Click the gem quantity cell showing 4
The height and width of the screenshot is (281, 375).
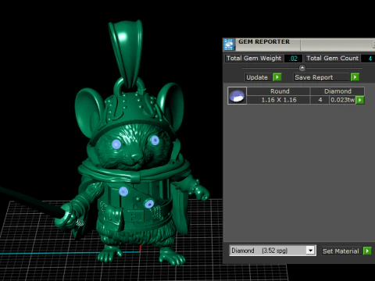[320, 100]
